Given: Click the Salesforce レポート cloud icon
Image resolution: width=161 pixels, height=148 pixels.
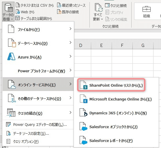Looking at the screenshot, I should (84, 140).
